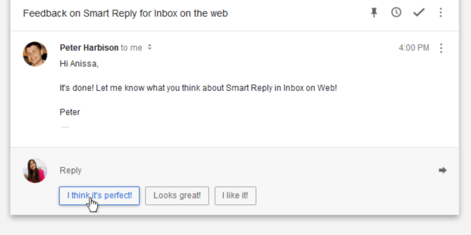Pin the Smart Reply conversation
The image size is (471, 235).
point(374,12)
